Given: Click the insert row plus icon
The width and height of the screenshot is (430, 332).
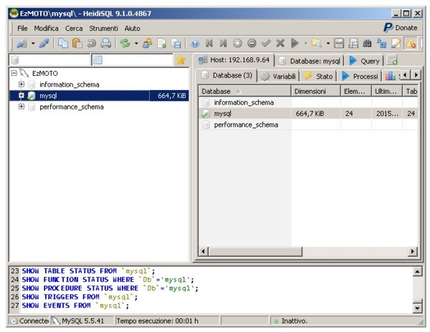Looking at the screenshot, I should pyautogui.click(x=237, y=43).
